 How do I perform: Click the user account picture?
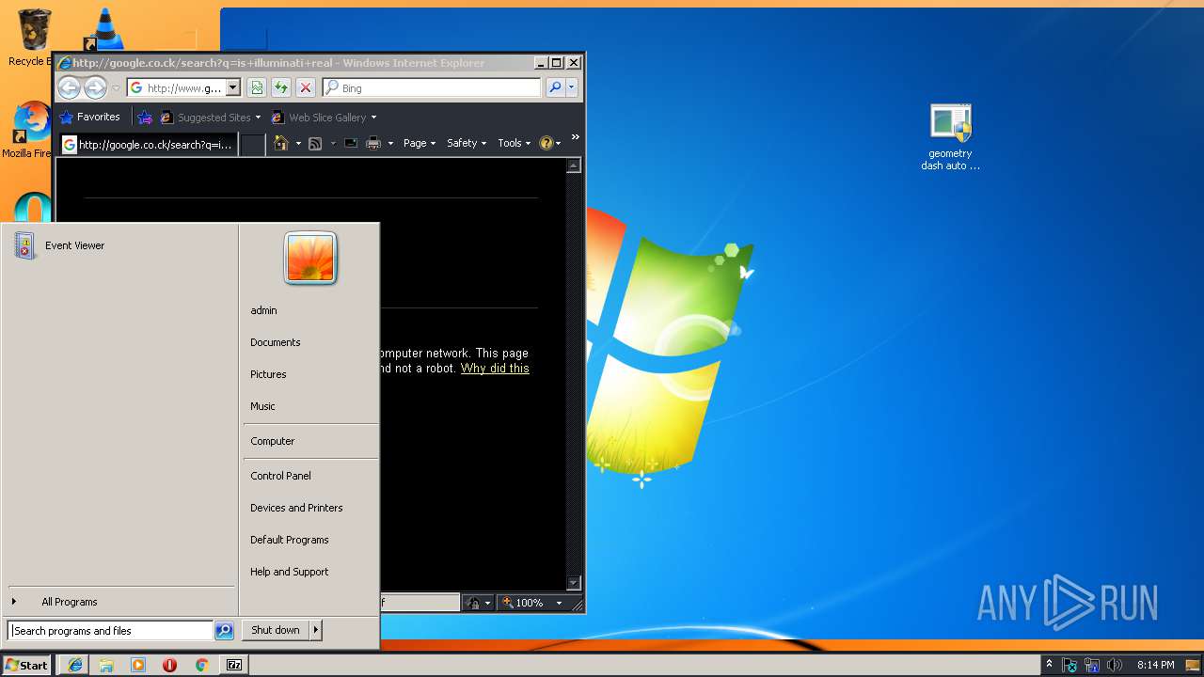pyautogui.click(x=310, y=258)
